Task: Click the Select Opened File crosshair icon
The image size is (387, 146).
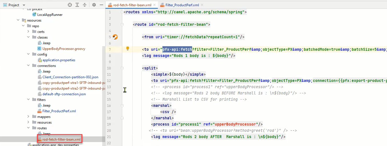Action: [70, 5]
